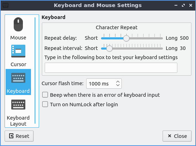Switch to the Mouse label in sidebar
The image size is (196, 146).
point(18,38)
